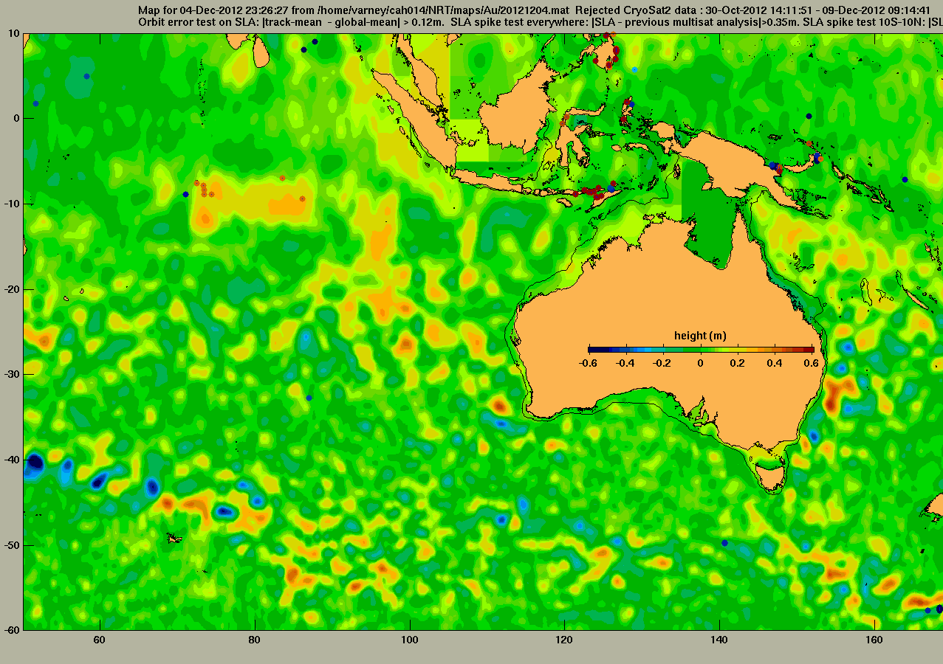The height and width of the screenshot is (664, 943).
Task: Click the latitude axis label -60
Action: point(13,630)
